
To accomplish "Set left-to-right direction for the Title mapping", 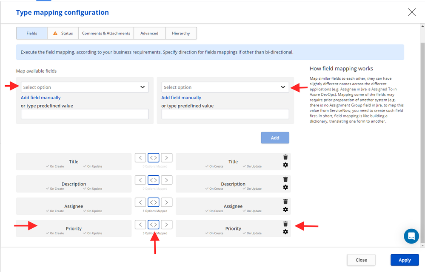I will click(x=166, y=157).
